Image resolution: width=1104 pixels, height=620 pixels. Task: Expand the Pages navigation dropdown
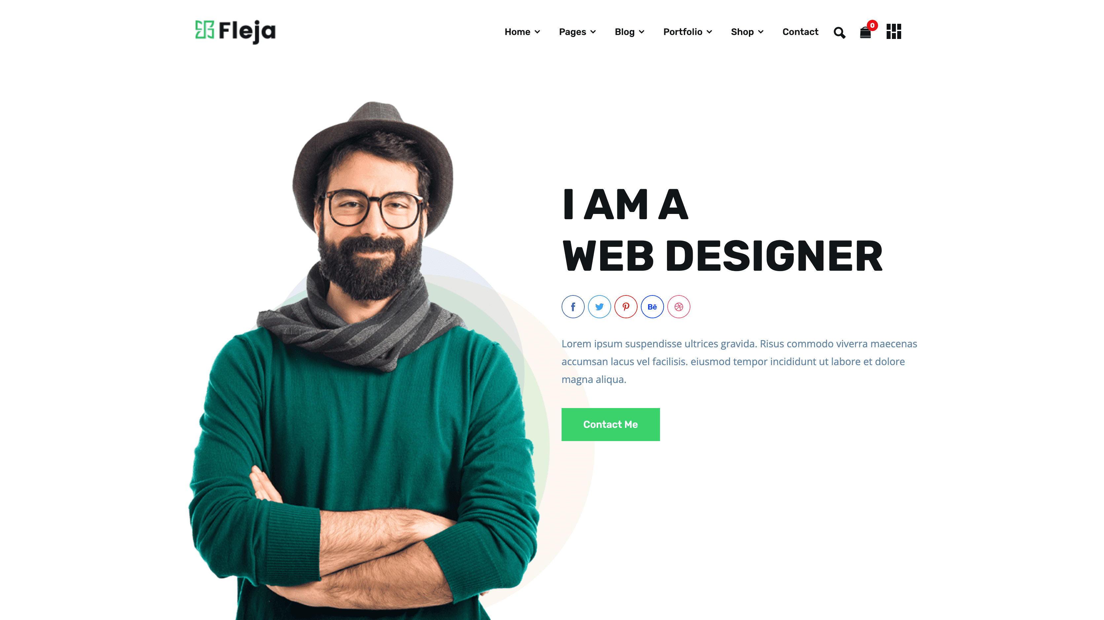pyautogui.click(x=578, y=32)
